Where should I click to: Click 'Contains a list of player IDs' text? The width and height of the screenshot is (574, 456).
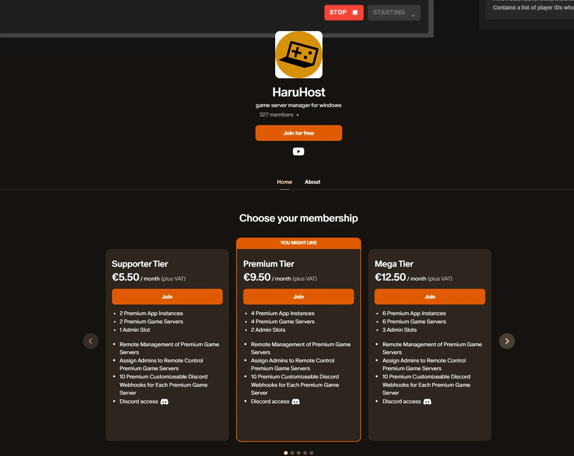coord(533,7)
